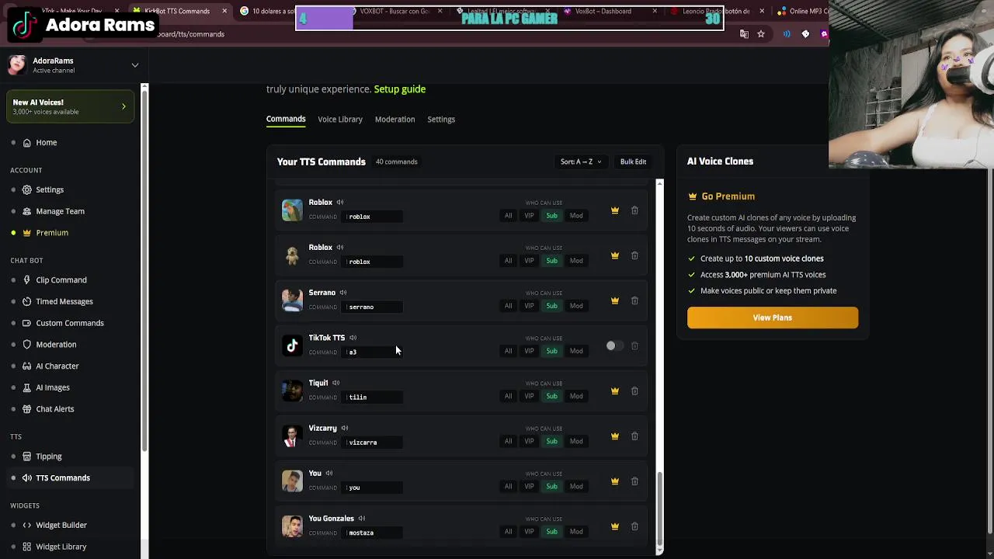The width and height of the screenshot is (994, 559).
Task: Edit the serrano command input field
Action: (x=374, y=307)
